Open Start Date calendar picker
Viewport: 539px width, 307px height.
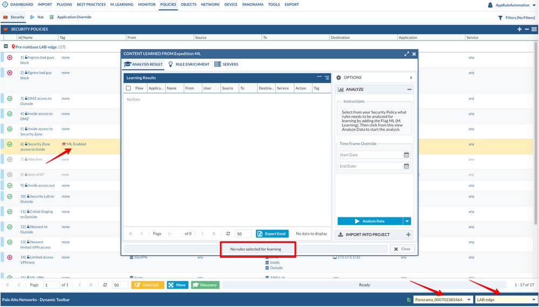(x=406, y=155)
